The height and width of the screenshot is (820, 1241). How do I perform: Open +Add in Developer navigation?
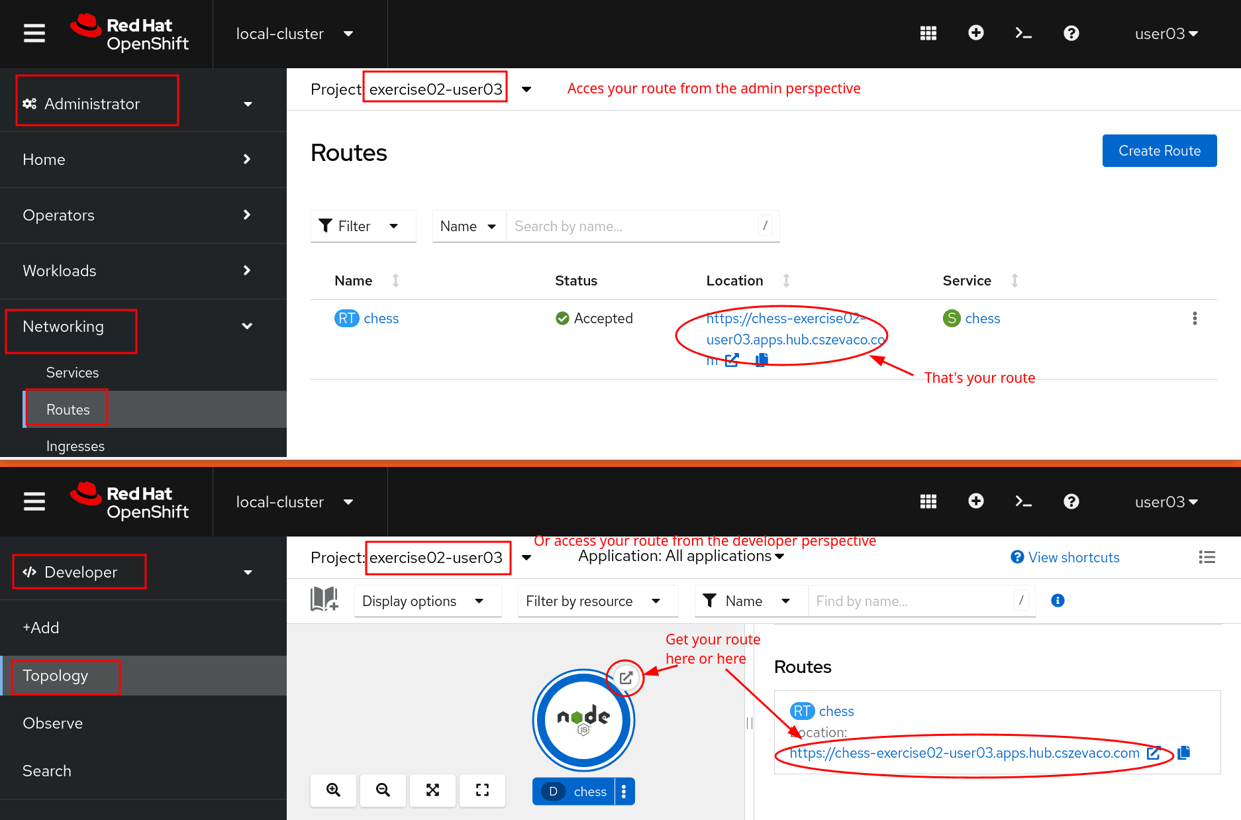(143, 628)
